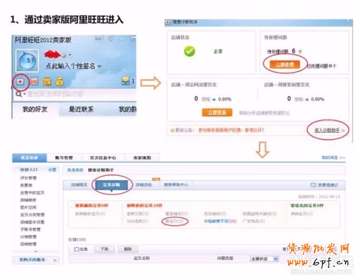The width and height of the screenshot is (355, 275).
Task: Click the search magnifier icon
Action: click(x=18, y=93)
